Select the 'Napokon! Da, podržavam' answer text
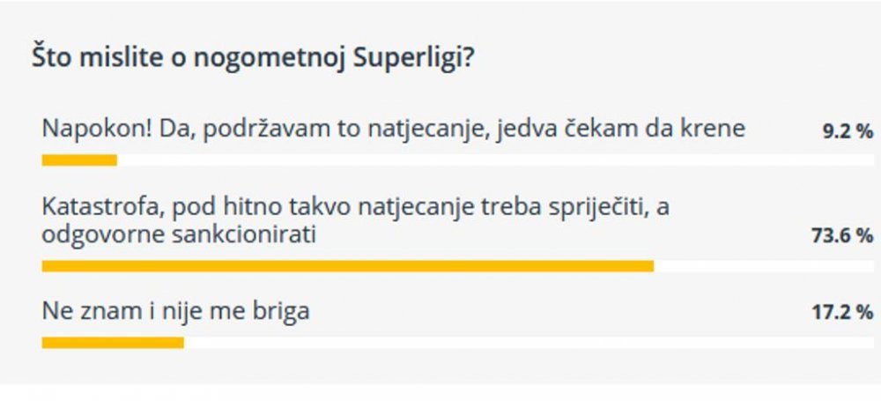Screen dimensions: 881x401 tap(393, 130)
